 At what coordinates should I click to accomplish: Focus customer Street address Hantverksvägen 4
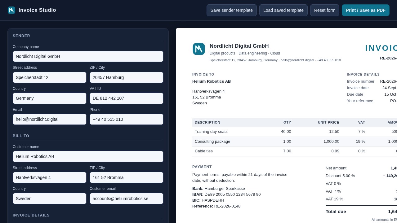[50, 177]
